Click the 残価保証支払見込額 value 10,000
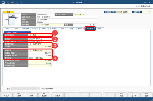Image resolution: width=153 pixels, height=101 pixels. tap(40, 61)
